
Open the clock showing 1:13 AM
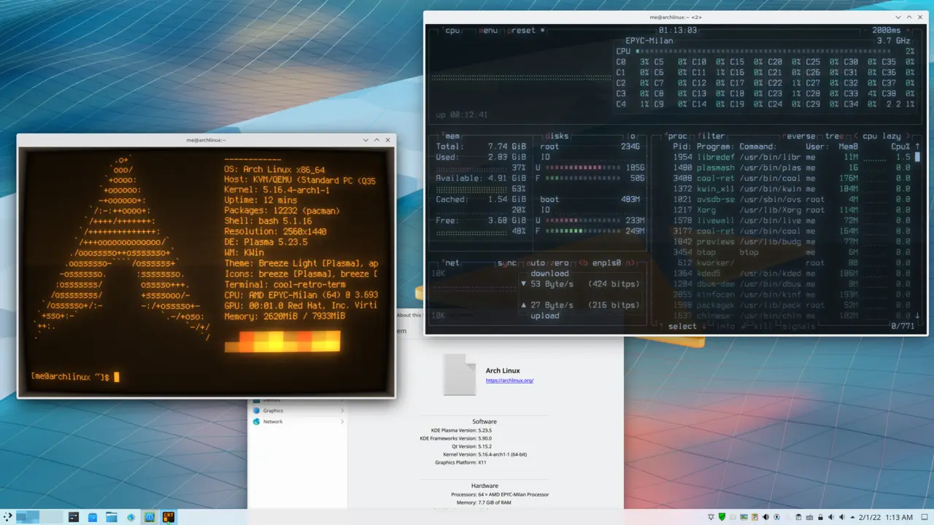click(x=899, y=517)
